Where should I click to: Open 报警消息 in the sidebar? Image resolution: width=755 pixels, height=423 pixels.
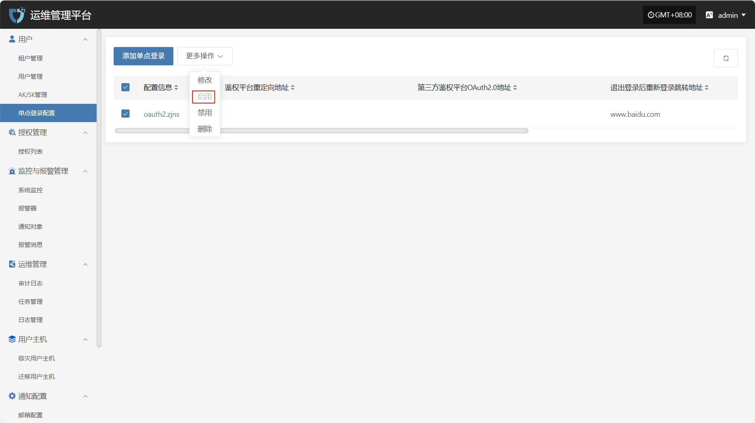30,245
